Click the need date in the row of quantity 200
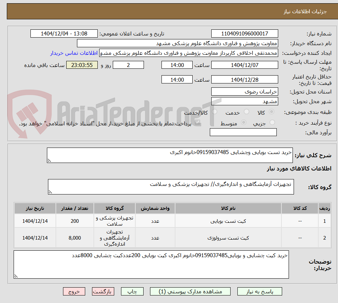Screen dimensions: 338x303 pos(35,221)
